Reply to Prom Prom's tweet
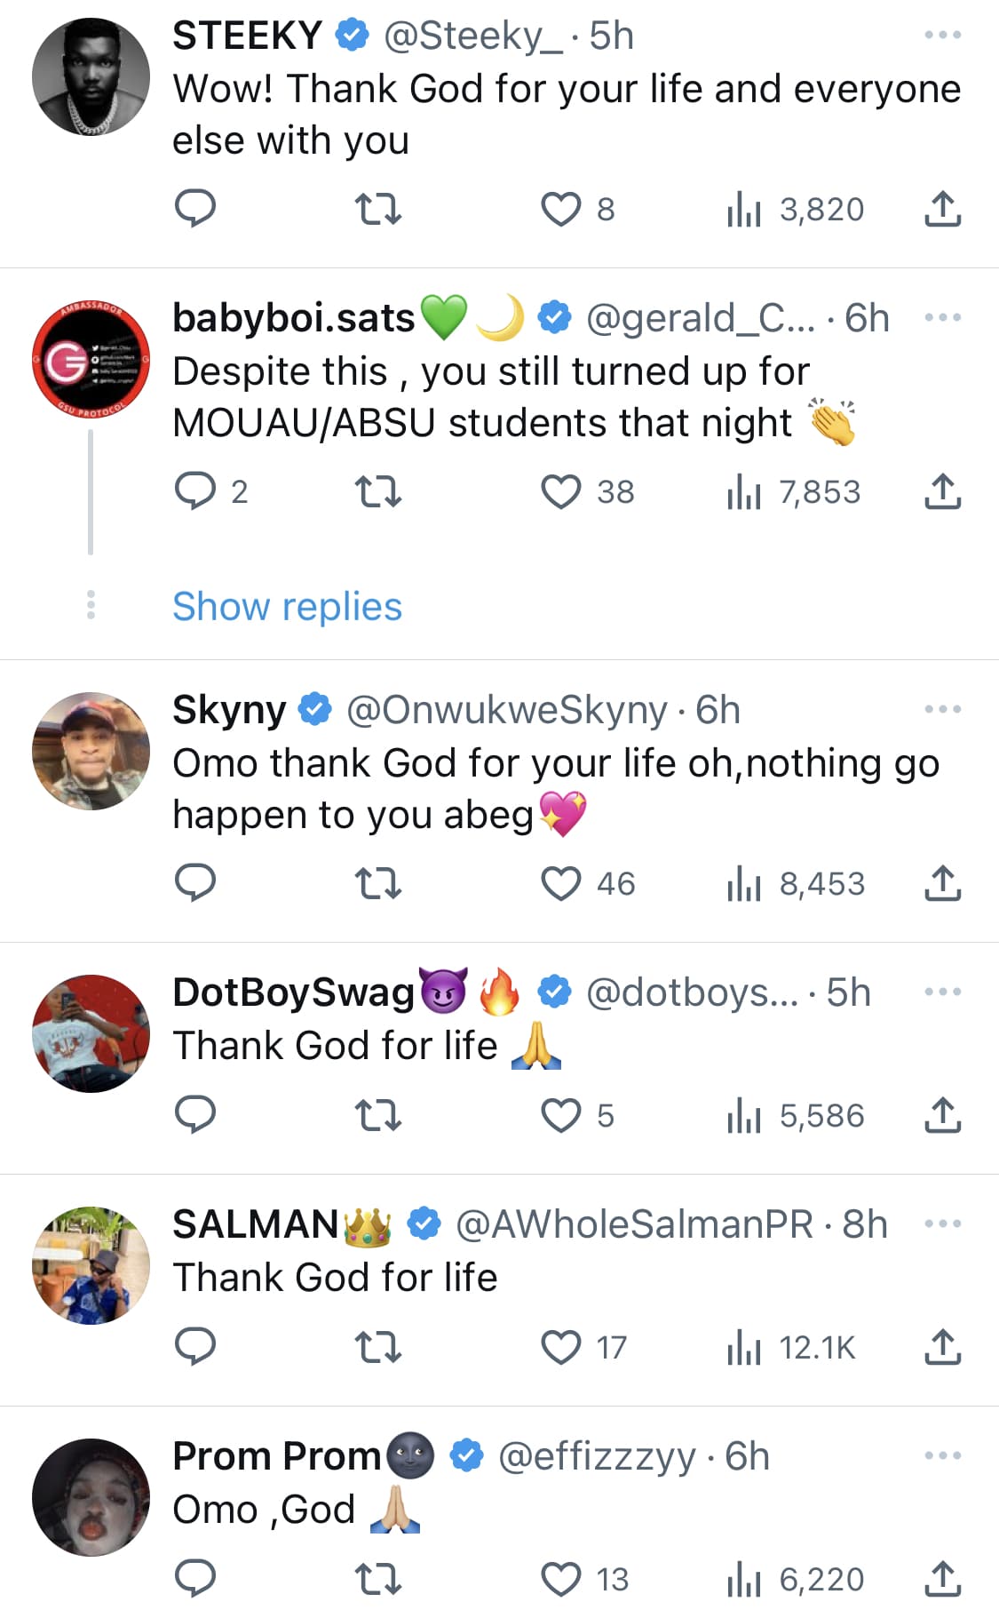Viewport: 999px width, 1618px height. click(x=195, y=1579)
